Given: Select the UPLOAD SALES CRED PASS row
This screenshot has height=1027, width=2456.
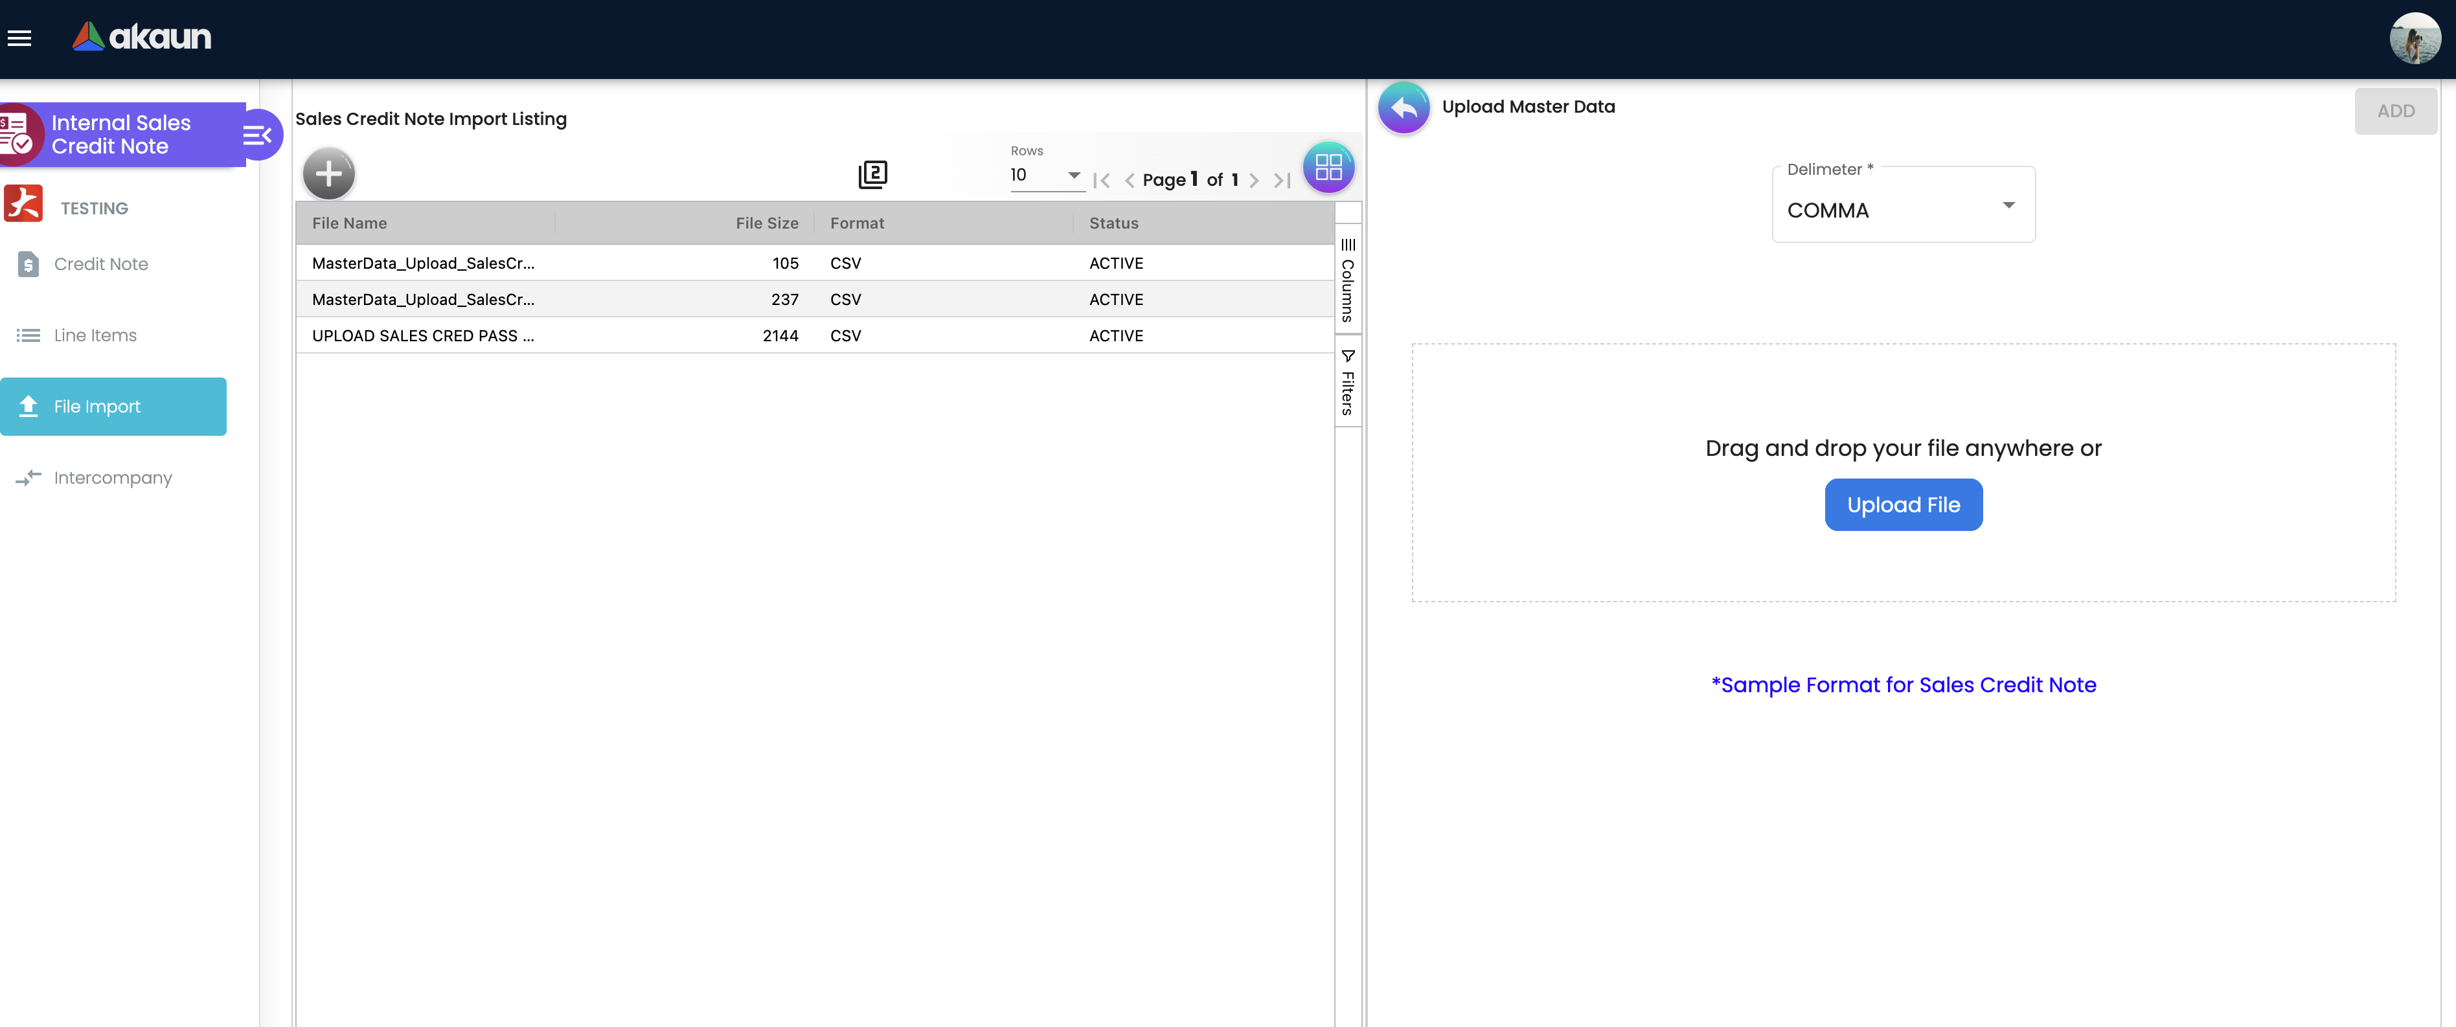Looking at the screenshot, I should point(815,335).
